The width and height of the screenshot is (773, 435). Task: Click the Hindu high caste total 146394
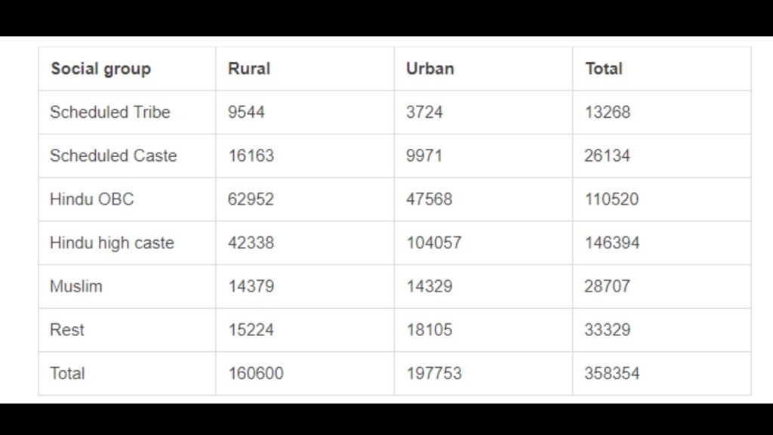(x=611, y=243)
